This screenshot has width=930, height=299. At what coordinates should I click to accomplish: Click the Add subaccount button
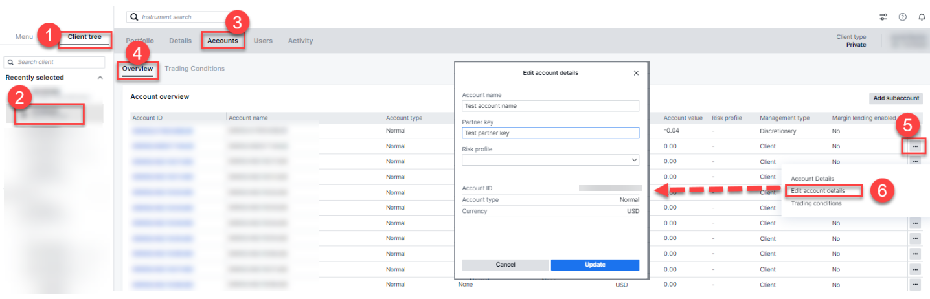click(x=896, y=98)
